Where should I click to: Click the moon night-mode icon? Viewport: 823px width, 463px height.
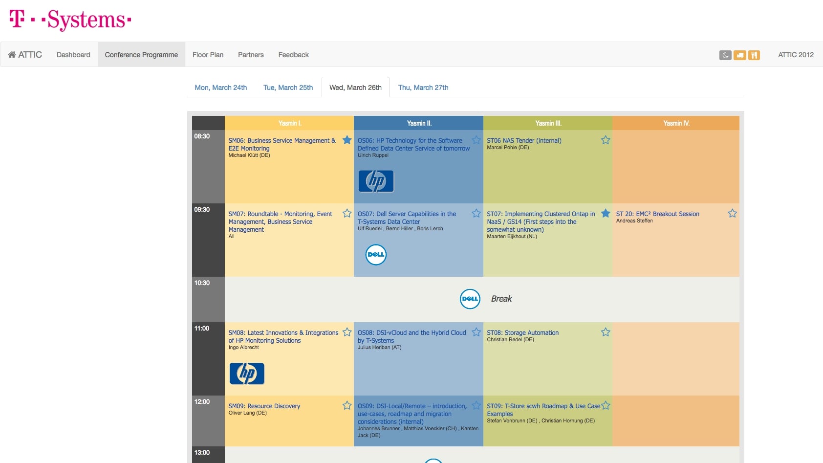[x=725, y=55]
